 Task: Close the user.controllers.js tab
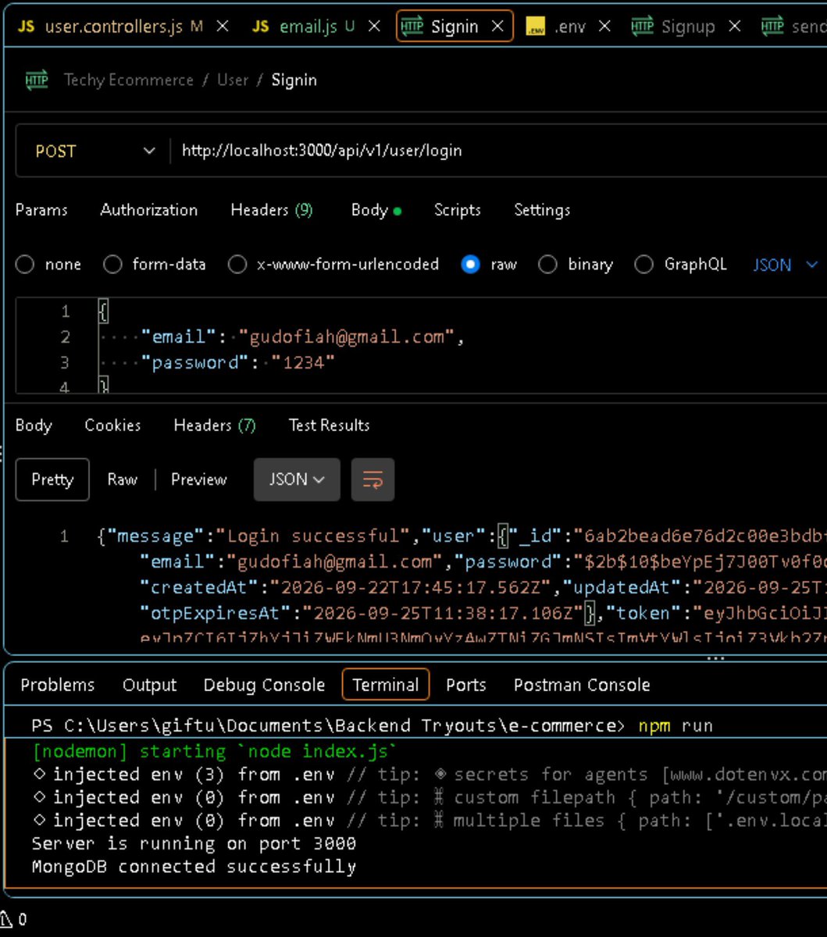coord(223,27)
